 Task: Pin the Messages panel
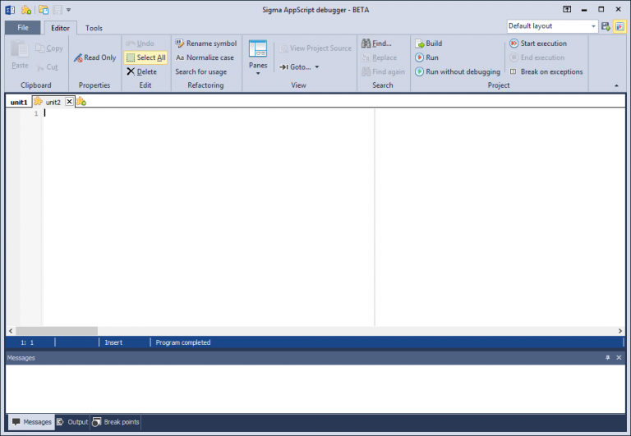click(x=608, y=358)
